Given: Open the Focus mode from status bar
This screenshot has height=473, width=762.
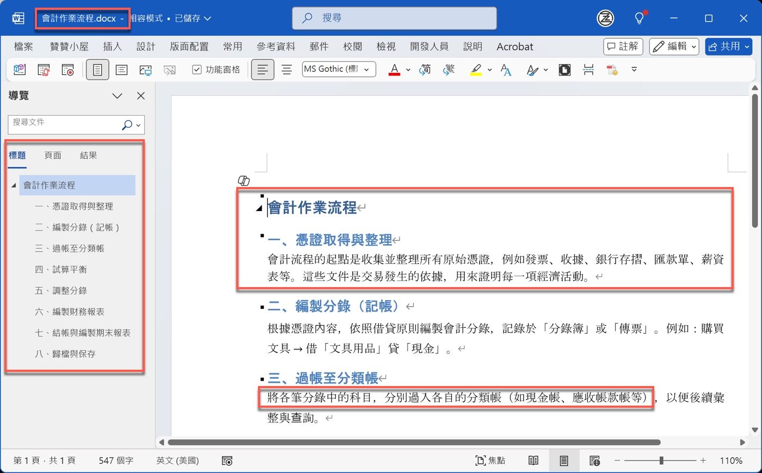Looking at the screenshot, I should tap(490, 460).
